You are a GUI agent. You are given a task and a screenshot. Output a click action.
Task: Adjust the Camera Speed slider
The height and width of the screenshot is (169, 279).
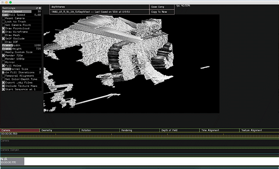click(x=22, y=12)
